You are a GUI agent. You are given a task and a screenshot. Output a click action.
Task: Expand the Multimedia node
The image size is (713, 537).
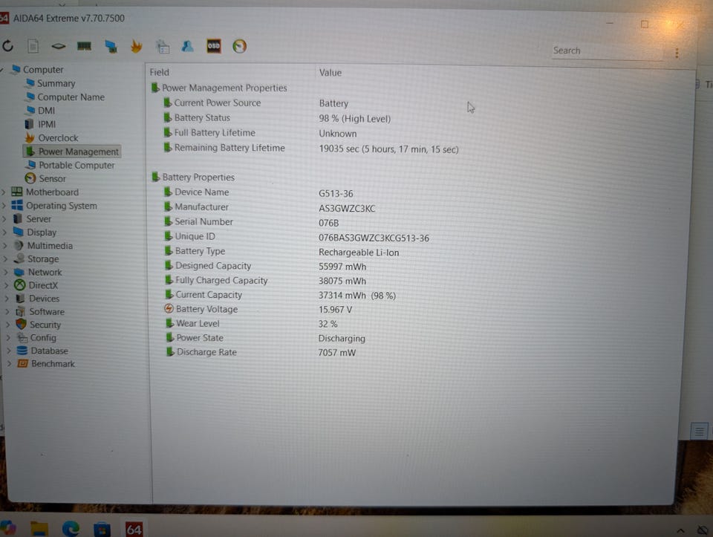click(x=5, y=246)
